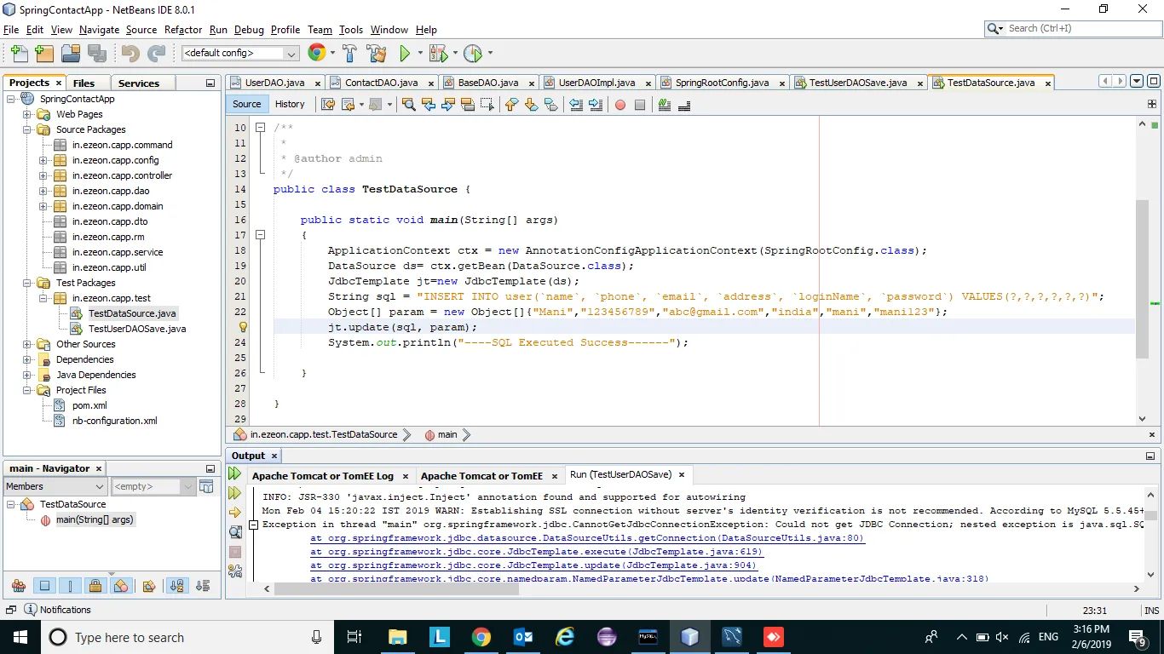Click the History view button
The width and height of the screenshot is (1164, 654).
point(290,104)
